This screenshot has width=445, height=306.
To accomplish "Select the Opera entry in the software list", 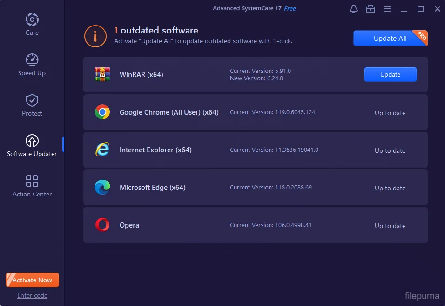I will (x=255, y=225).
